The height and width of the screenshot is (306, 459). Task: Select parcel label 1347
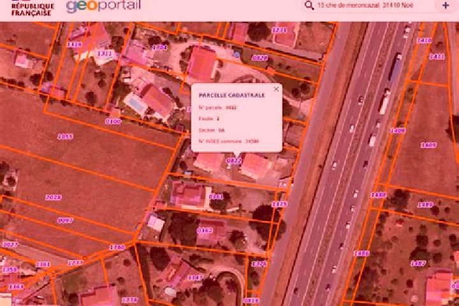(x=195, y=277)
